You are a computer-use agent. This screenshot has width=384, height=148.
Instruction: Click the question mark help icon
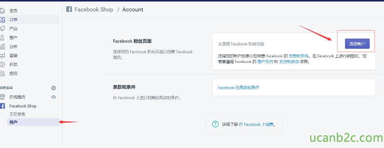(215, 124)
